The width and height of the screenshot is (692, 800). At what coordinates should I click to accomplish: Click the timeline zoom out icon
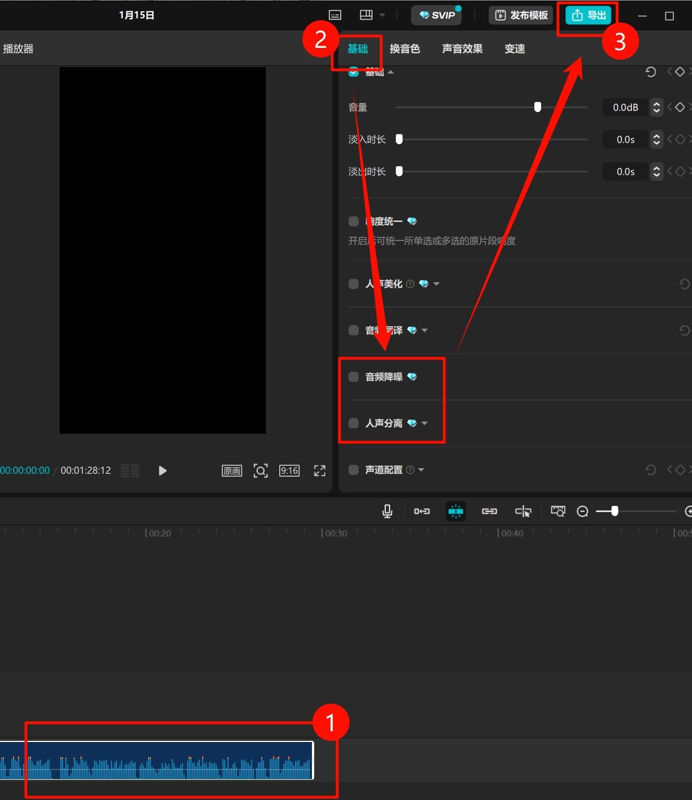point(583,511)
